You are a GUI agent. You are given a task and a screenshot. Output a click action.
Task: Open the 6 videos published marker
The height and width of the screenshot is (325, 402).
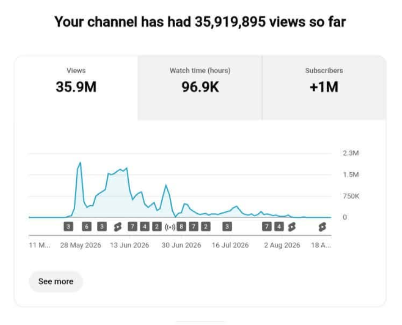(87, 226)
